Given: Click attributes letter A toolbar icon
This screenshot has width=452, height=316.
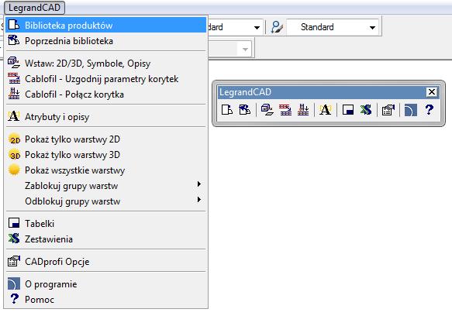Looking at the screenshot, I should pos(326,110).
